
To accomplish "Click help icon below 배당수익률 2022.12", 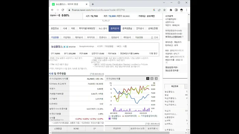I will [166, 62].
